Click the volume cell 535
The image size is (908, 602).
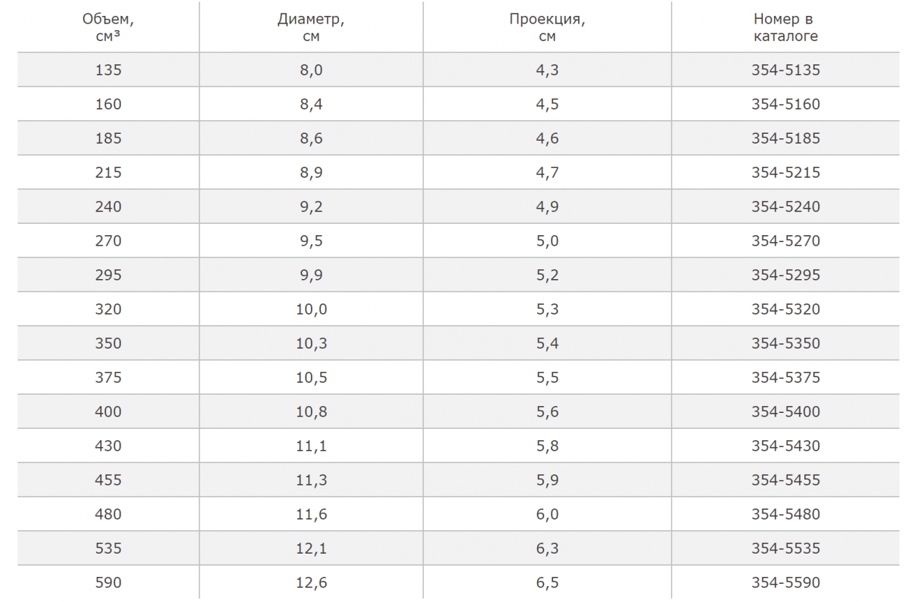108,549
